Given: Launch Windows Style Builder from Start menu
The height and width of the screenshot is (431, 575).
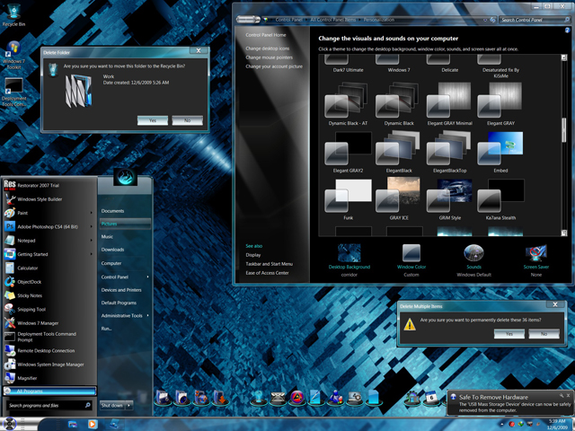Looking at the screenshot, I should click(x=49, y=199).
